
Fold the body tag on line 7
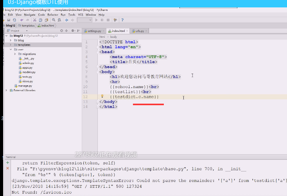tap(98, 72)
